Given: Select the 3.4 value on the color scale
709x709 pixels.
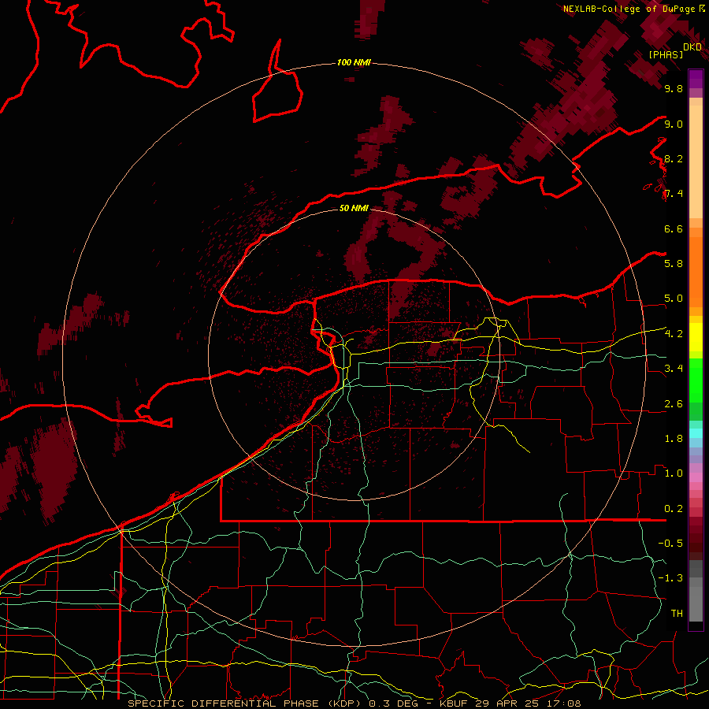Looking at the screenshot, I should (x=674, y=369).
